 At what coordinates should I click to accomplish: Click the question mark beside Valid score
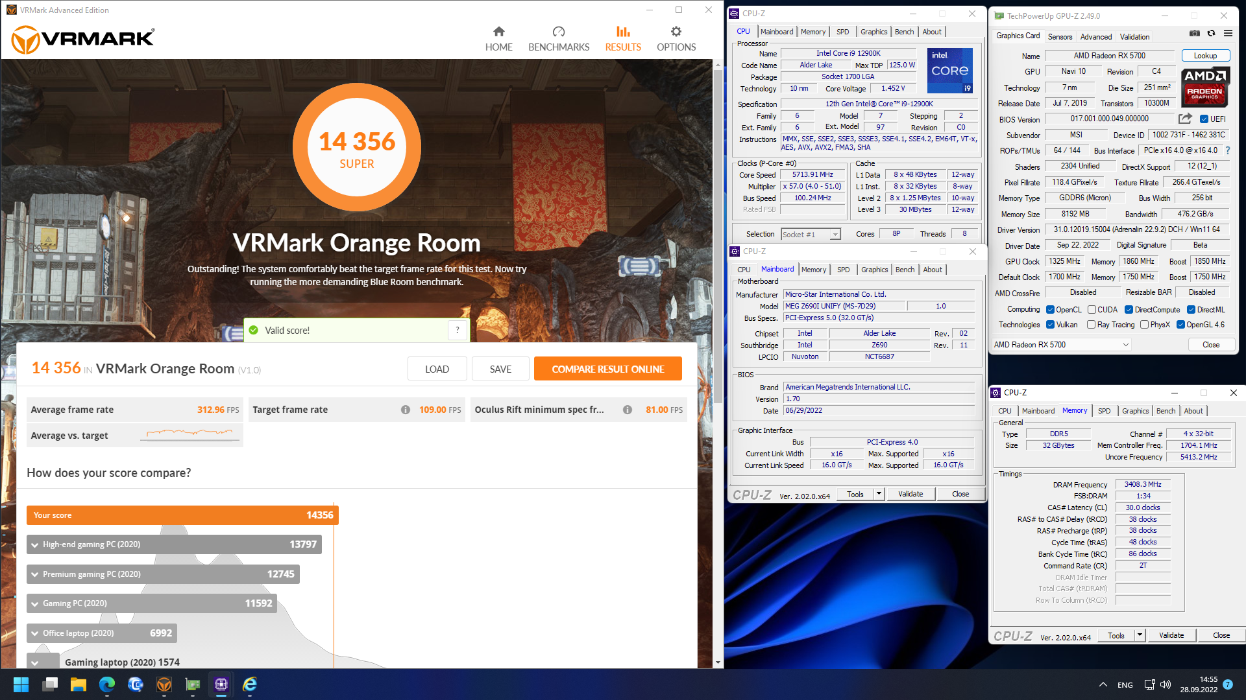458,330
